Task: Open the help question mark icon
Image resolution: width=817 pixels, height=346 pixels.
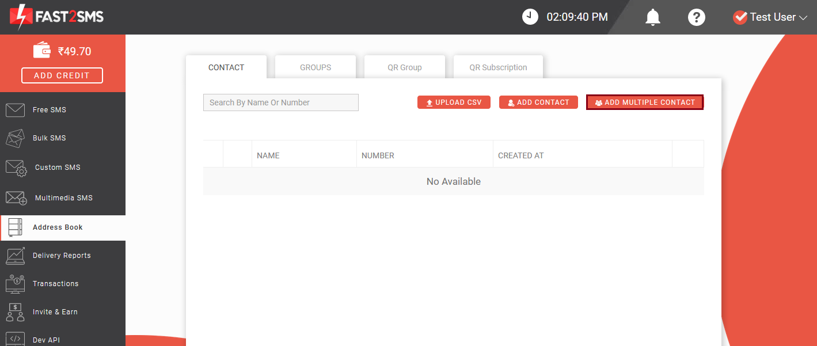Action: coord(697,17)
